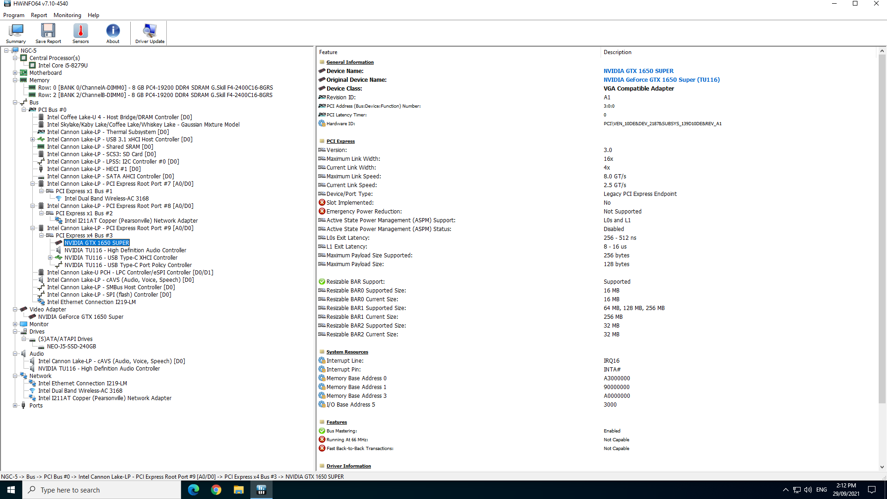
Task: Collapse PCI Express Root Port #9 node
Action: [33, 228]
